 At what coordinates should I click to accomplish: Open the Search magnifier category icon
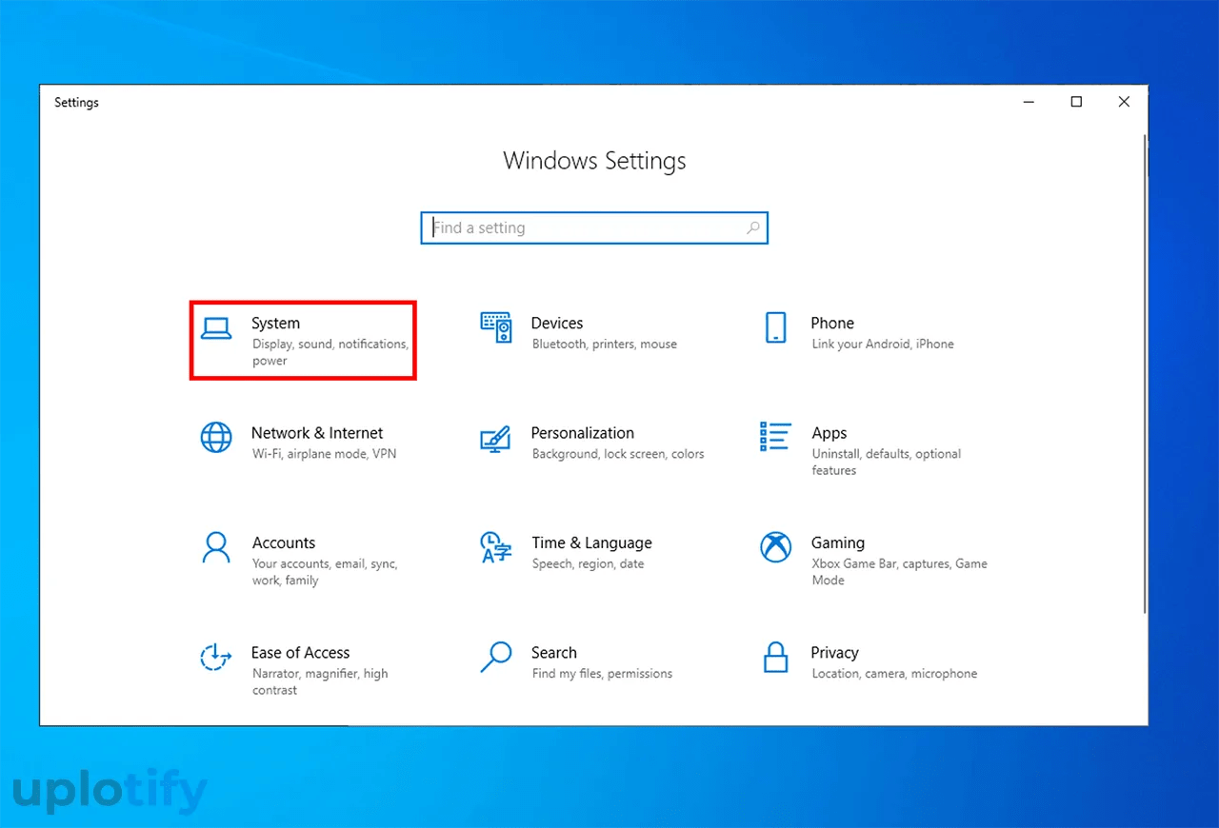[x=496, y=657]
